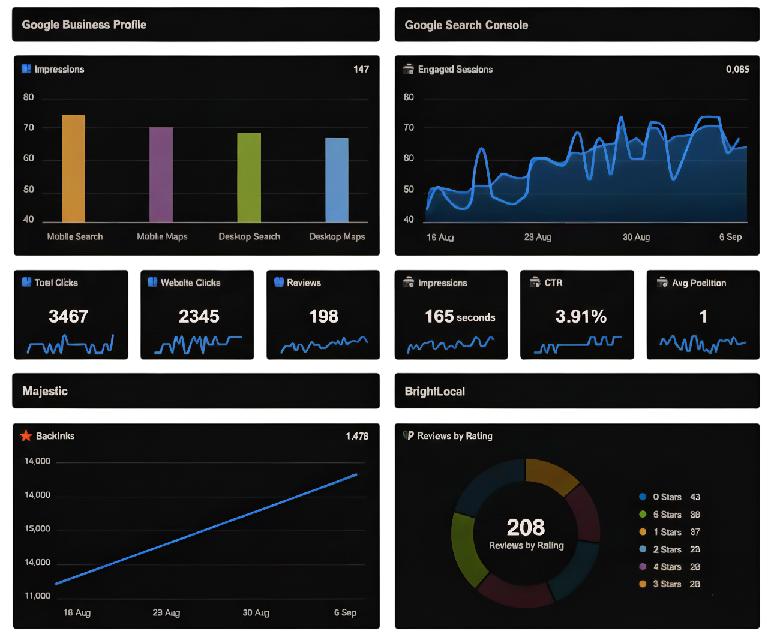
Task: Click the Total Clicks card icon
Action: pyautogui.click(x=26, y=282)
